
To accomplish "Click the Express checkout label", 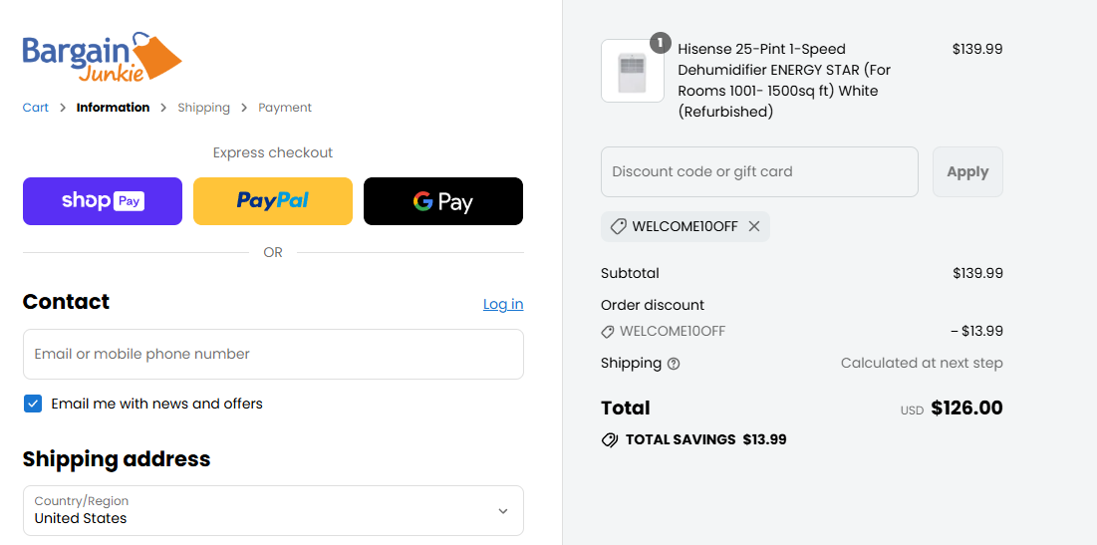I will [x=273, y=152].
